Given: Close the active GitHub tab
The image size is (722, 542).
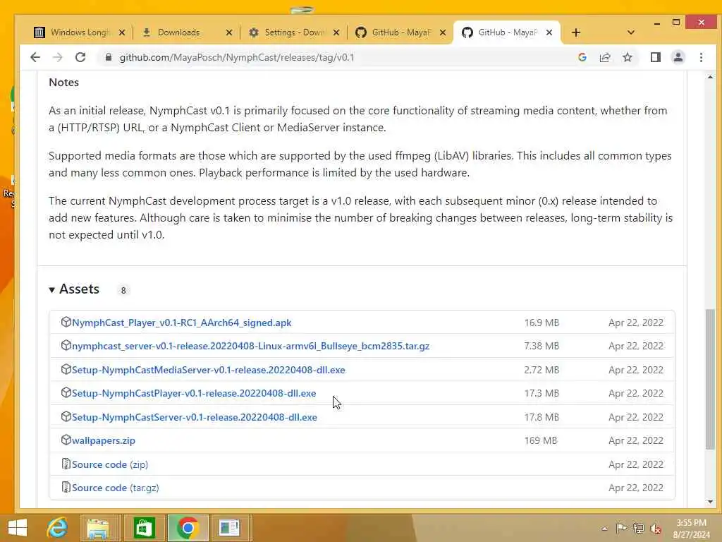Looking at the screenshot, I should [549, 32].
